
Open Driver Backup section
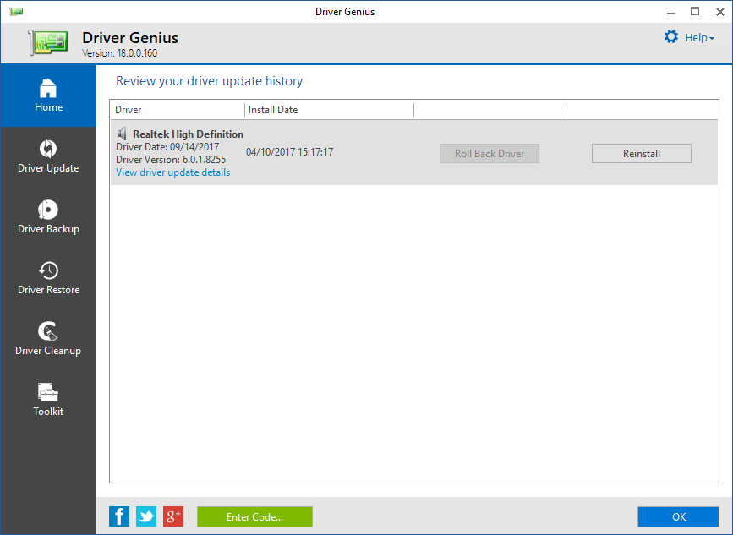point(48,217)
